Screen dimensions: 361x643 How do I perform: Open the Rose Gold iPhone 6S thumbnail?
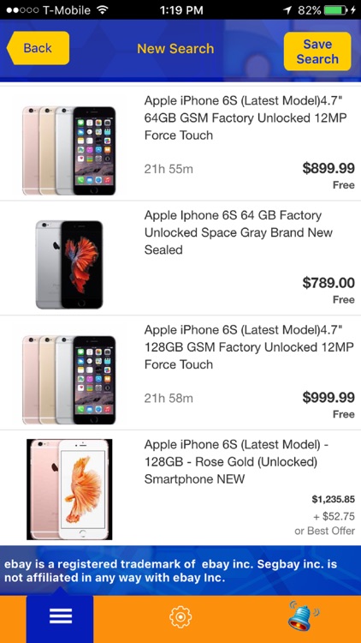point(69,490)
